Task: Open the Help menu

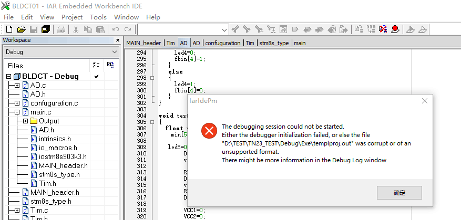Action: 153,17
